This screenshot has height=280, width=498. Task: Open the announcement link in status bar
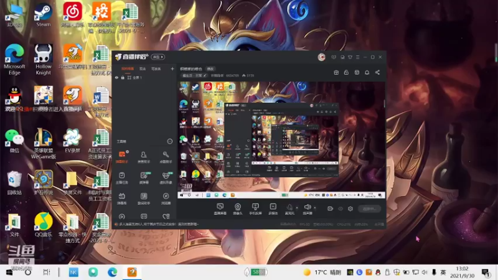pyautogui.click(x=157, y=224)
